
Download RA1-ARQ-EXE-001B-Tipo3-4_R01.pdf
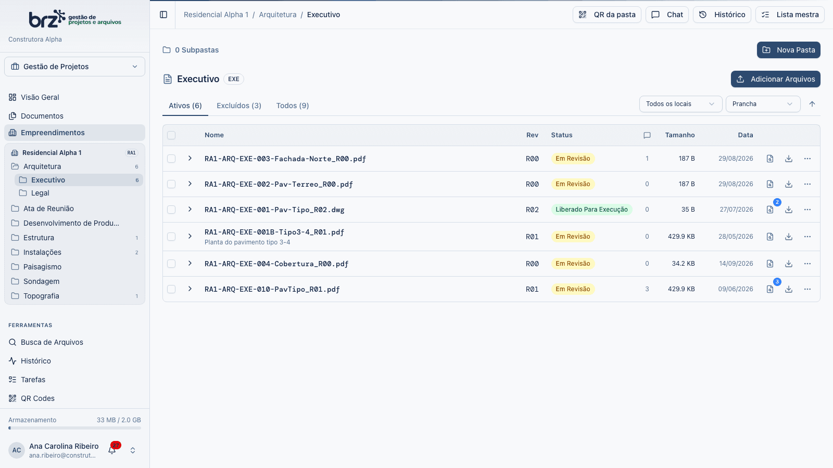789,237
